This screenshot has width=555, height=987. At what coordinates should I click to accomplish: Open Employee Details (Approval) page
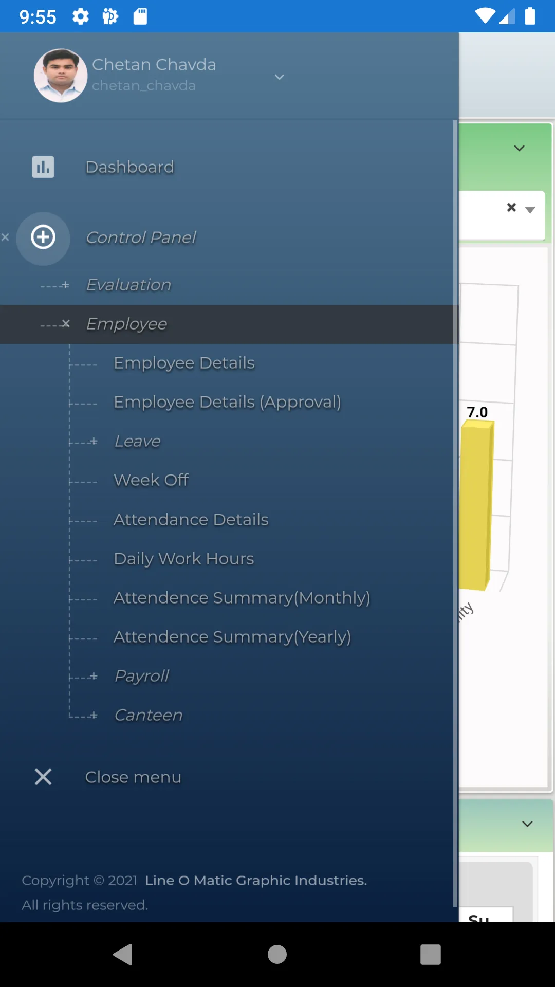point(227,402)
